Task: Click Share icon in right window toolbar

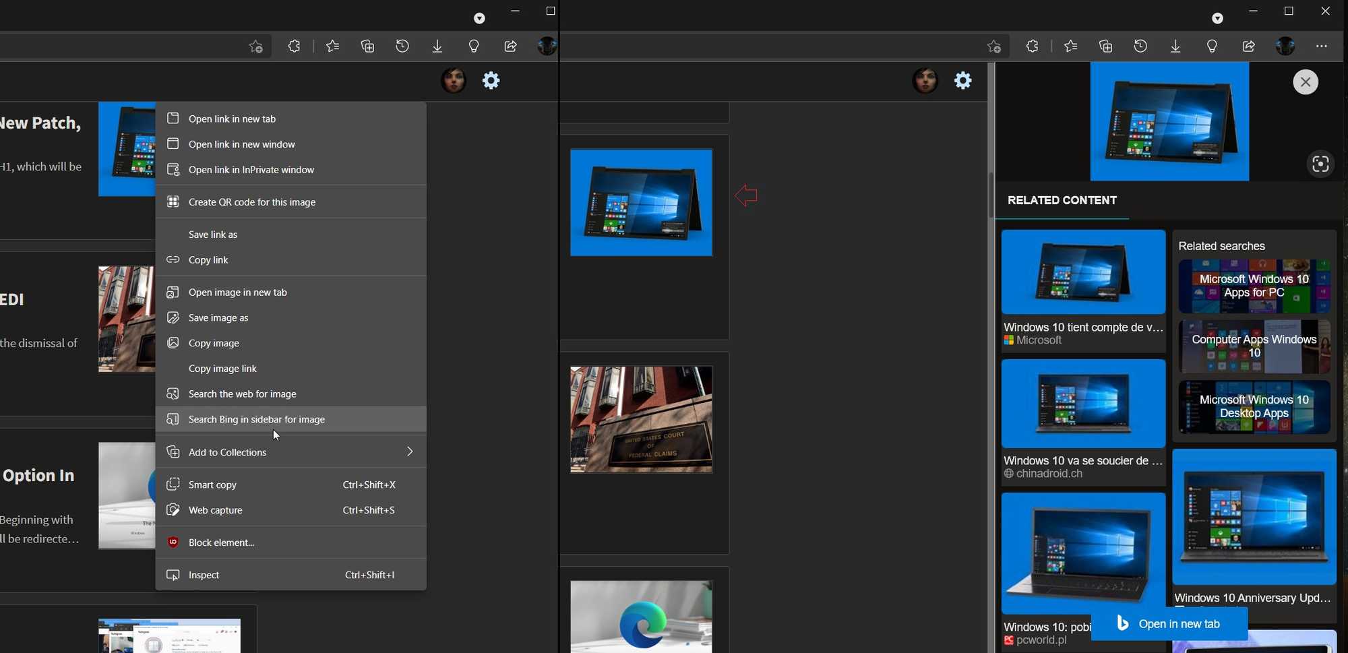Action: [x=1248, y=46]
